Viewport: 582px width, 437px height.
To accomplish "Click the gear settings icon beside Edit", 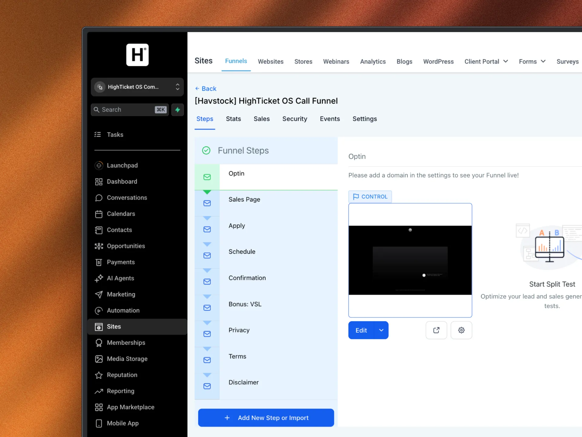I will pyautogui.click(x=461, y=330).
